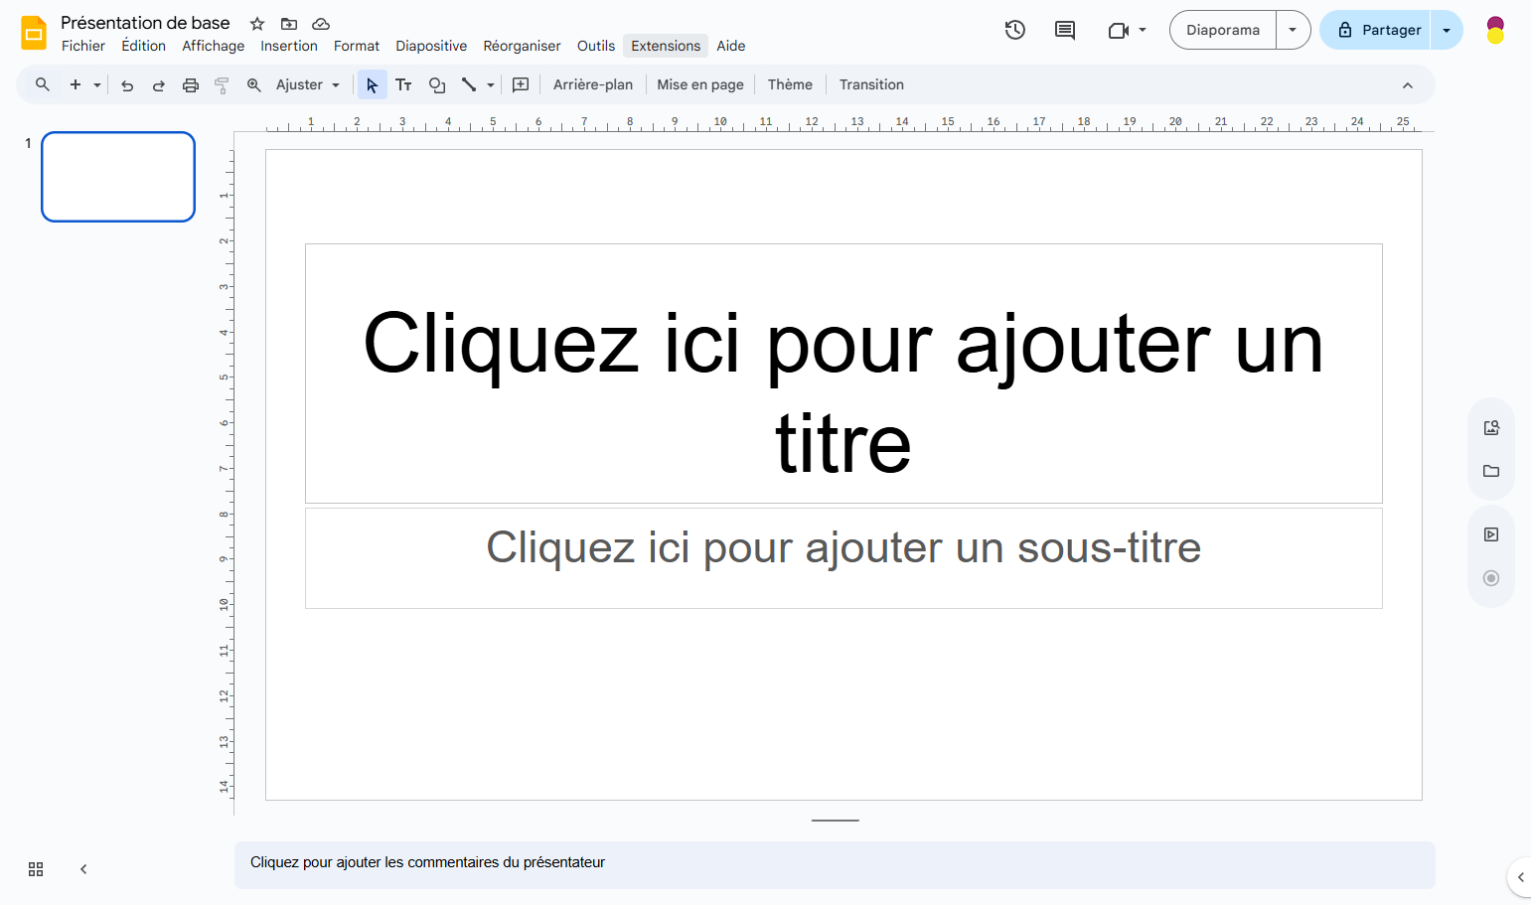Select the text box tool
This screenshot has width=1531, height=905.
(x=403, y=84)
